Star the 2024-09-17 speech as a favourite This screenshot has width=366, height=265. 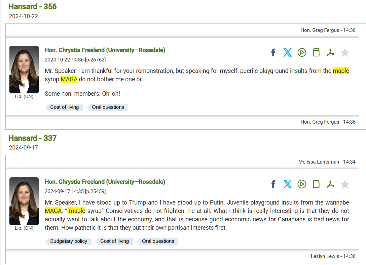click(345, 185)
